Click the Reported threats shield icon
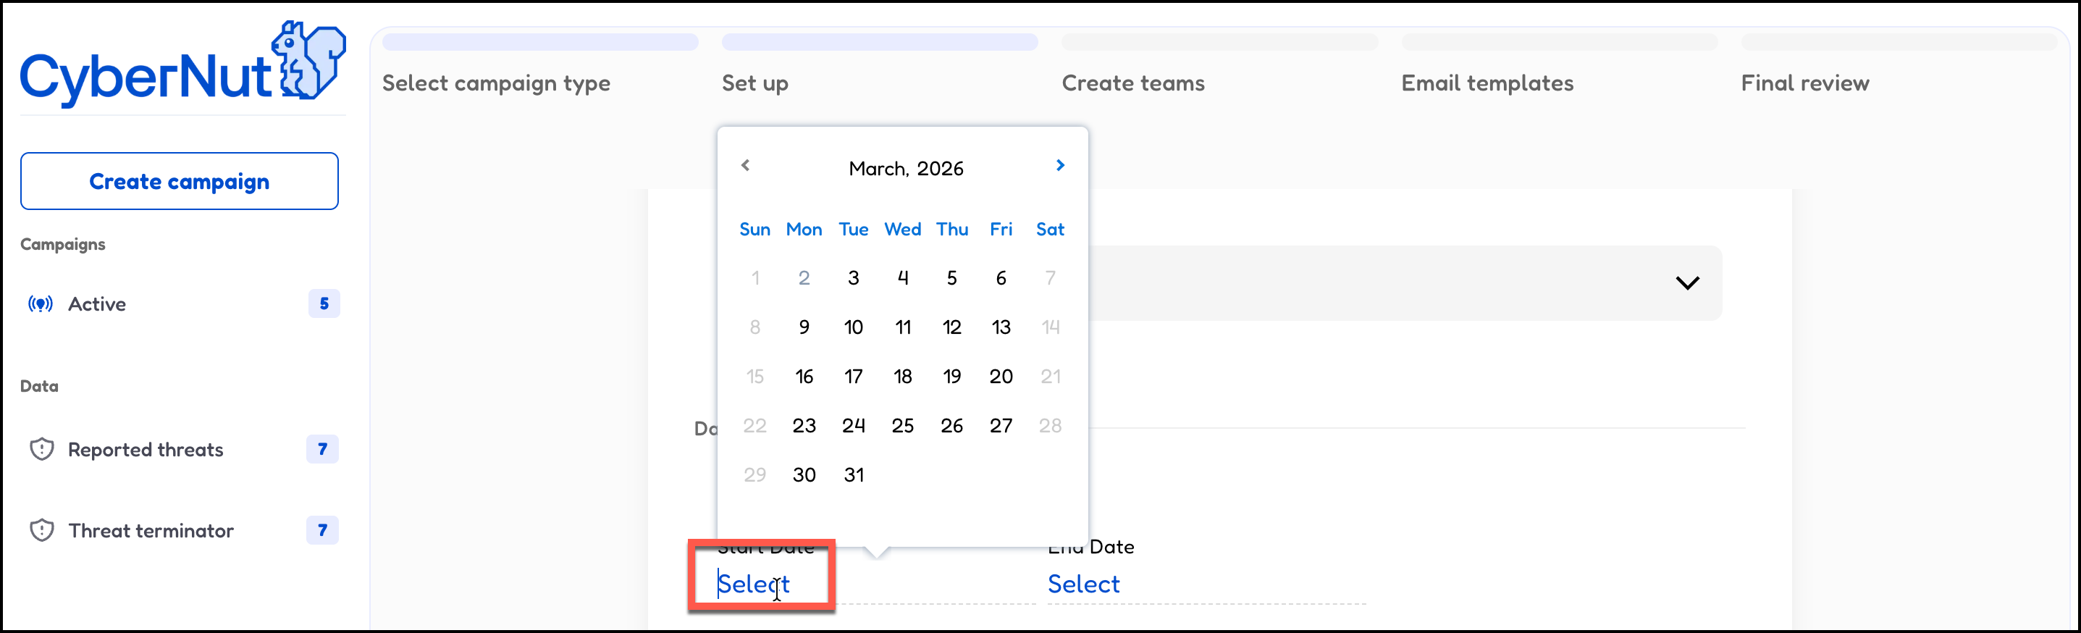The width and height of the screenshot is (2081, 633). (x=41, y=450)
